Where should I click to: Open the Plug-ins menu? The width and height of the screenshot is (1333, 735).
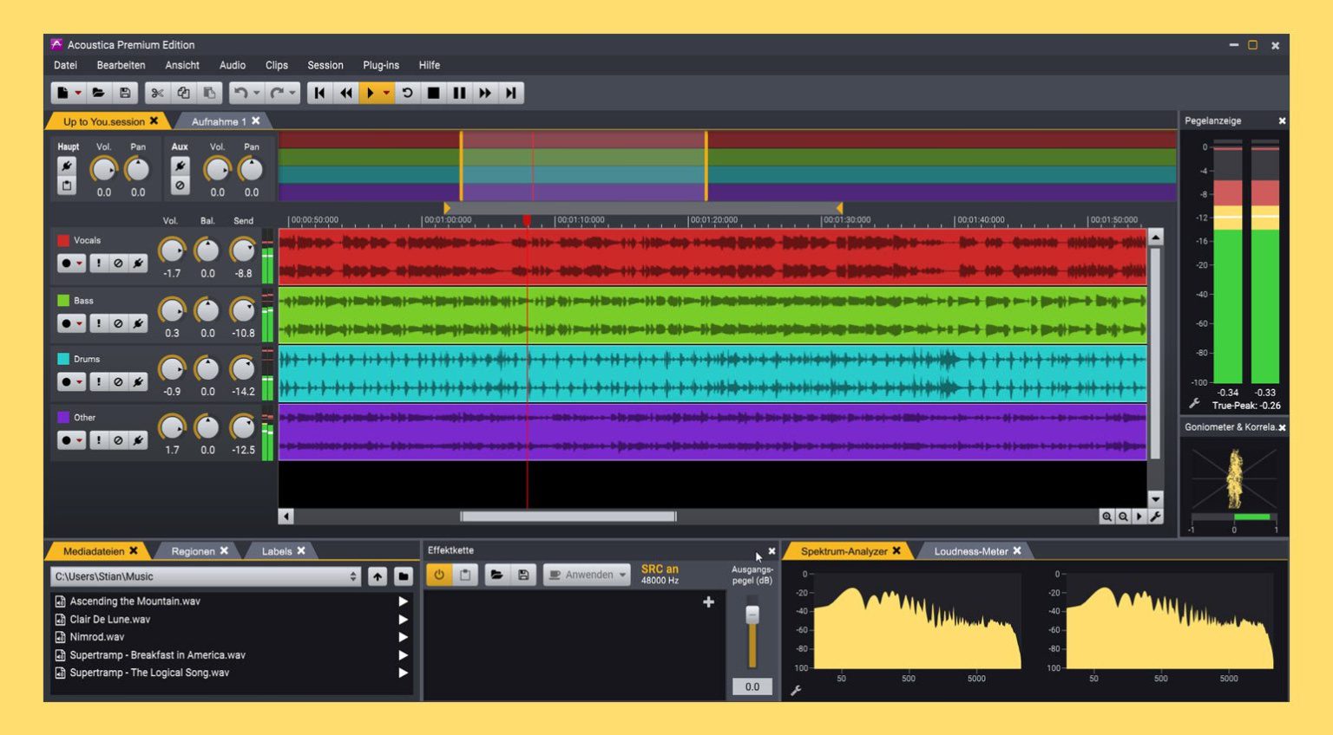381,65
